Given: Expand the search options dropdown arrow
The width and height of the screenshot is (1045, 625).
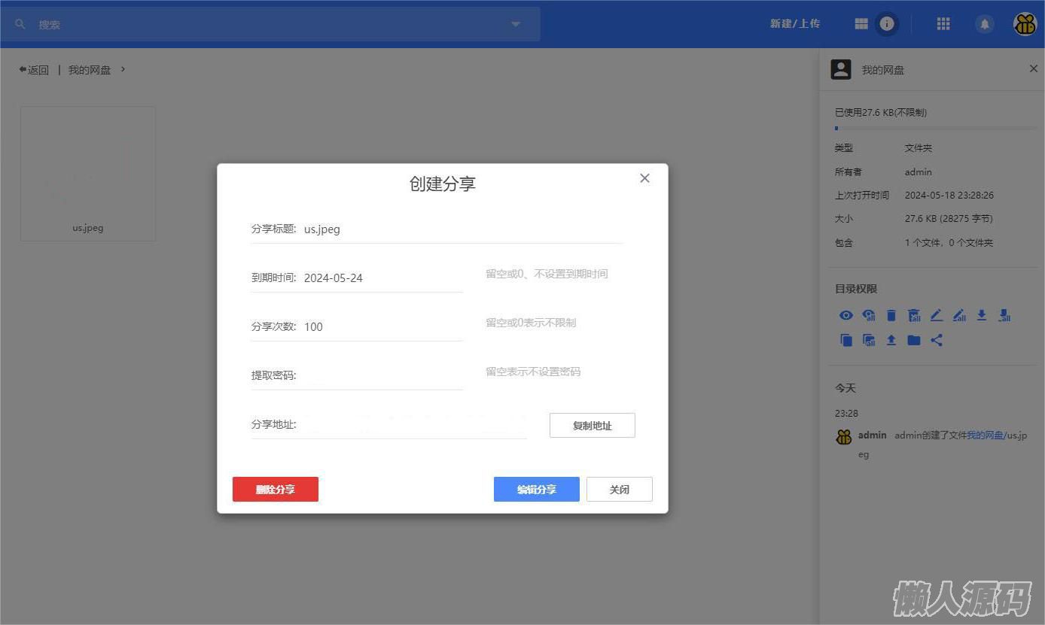Looking at the screenshot, I should pos(516,24).
